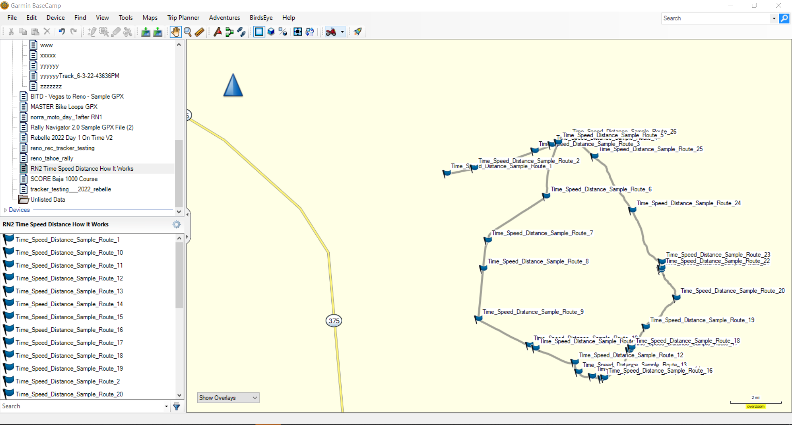Open the Adventures menu
792x425 pixels.
pyautogui.click(x=225, y=18)
